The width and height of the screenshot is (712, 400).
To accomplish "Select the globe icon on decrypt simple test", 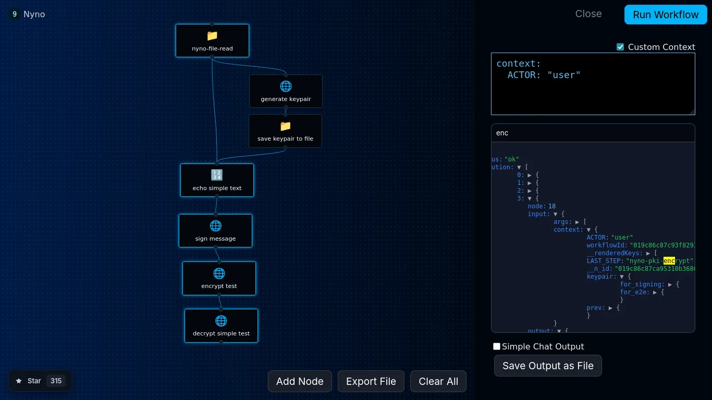I will [x=221, y=320].
